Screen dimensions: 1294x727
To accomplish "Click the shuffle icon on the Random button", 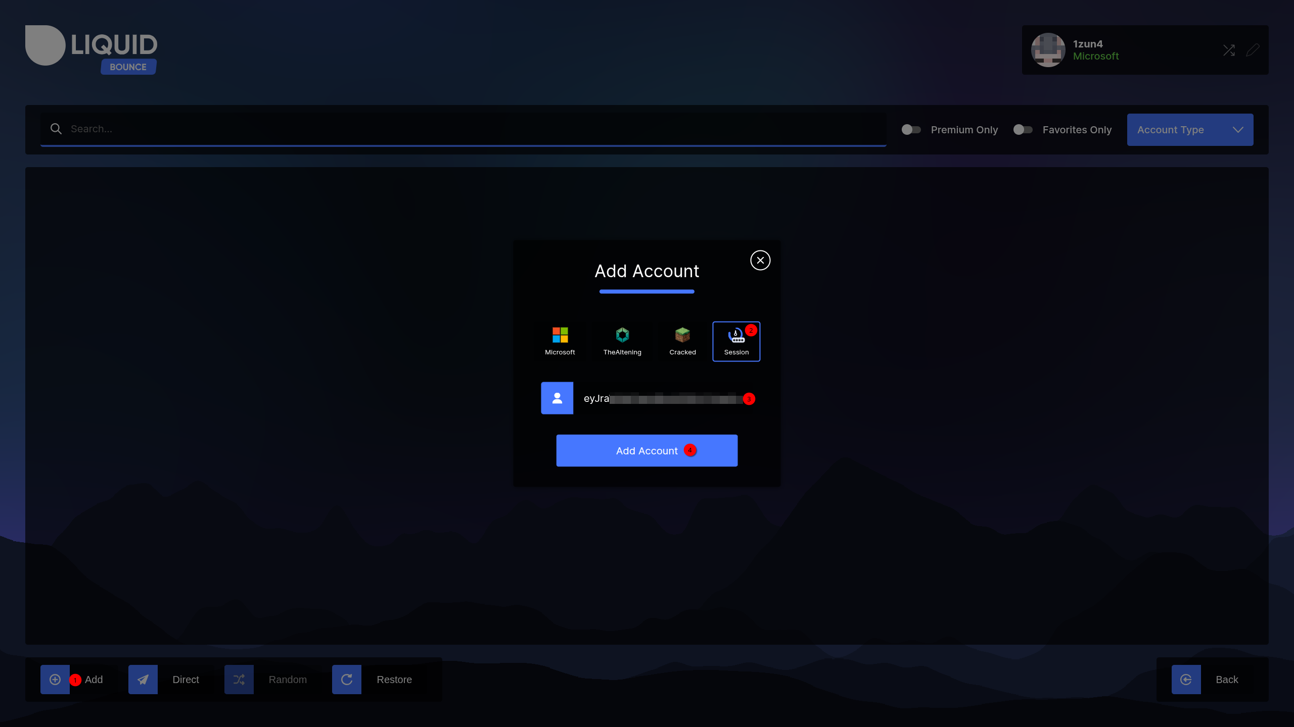I will coord(239,679).
